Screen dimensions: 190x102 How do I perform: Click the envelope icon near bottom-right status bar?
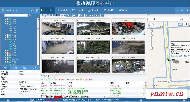(141, 100)
